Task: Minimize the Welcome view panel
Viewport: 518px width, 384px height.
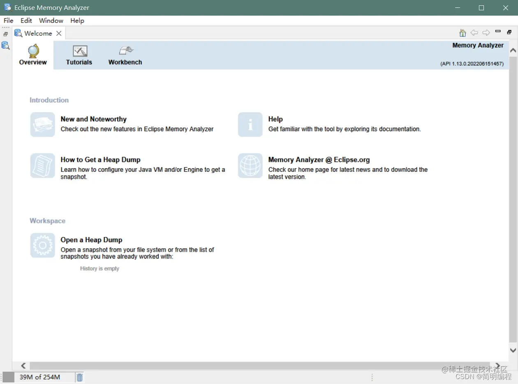Action: (x=498, y=31)
